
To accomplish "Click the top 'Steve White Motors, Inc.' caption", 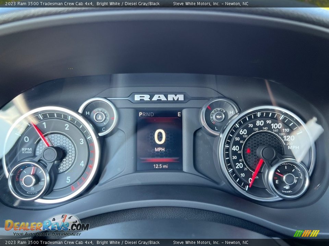I will (196, 3).
